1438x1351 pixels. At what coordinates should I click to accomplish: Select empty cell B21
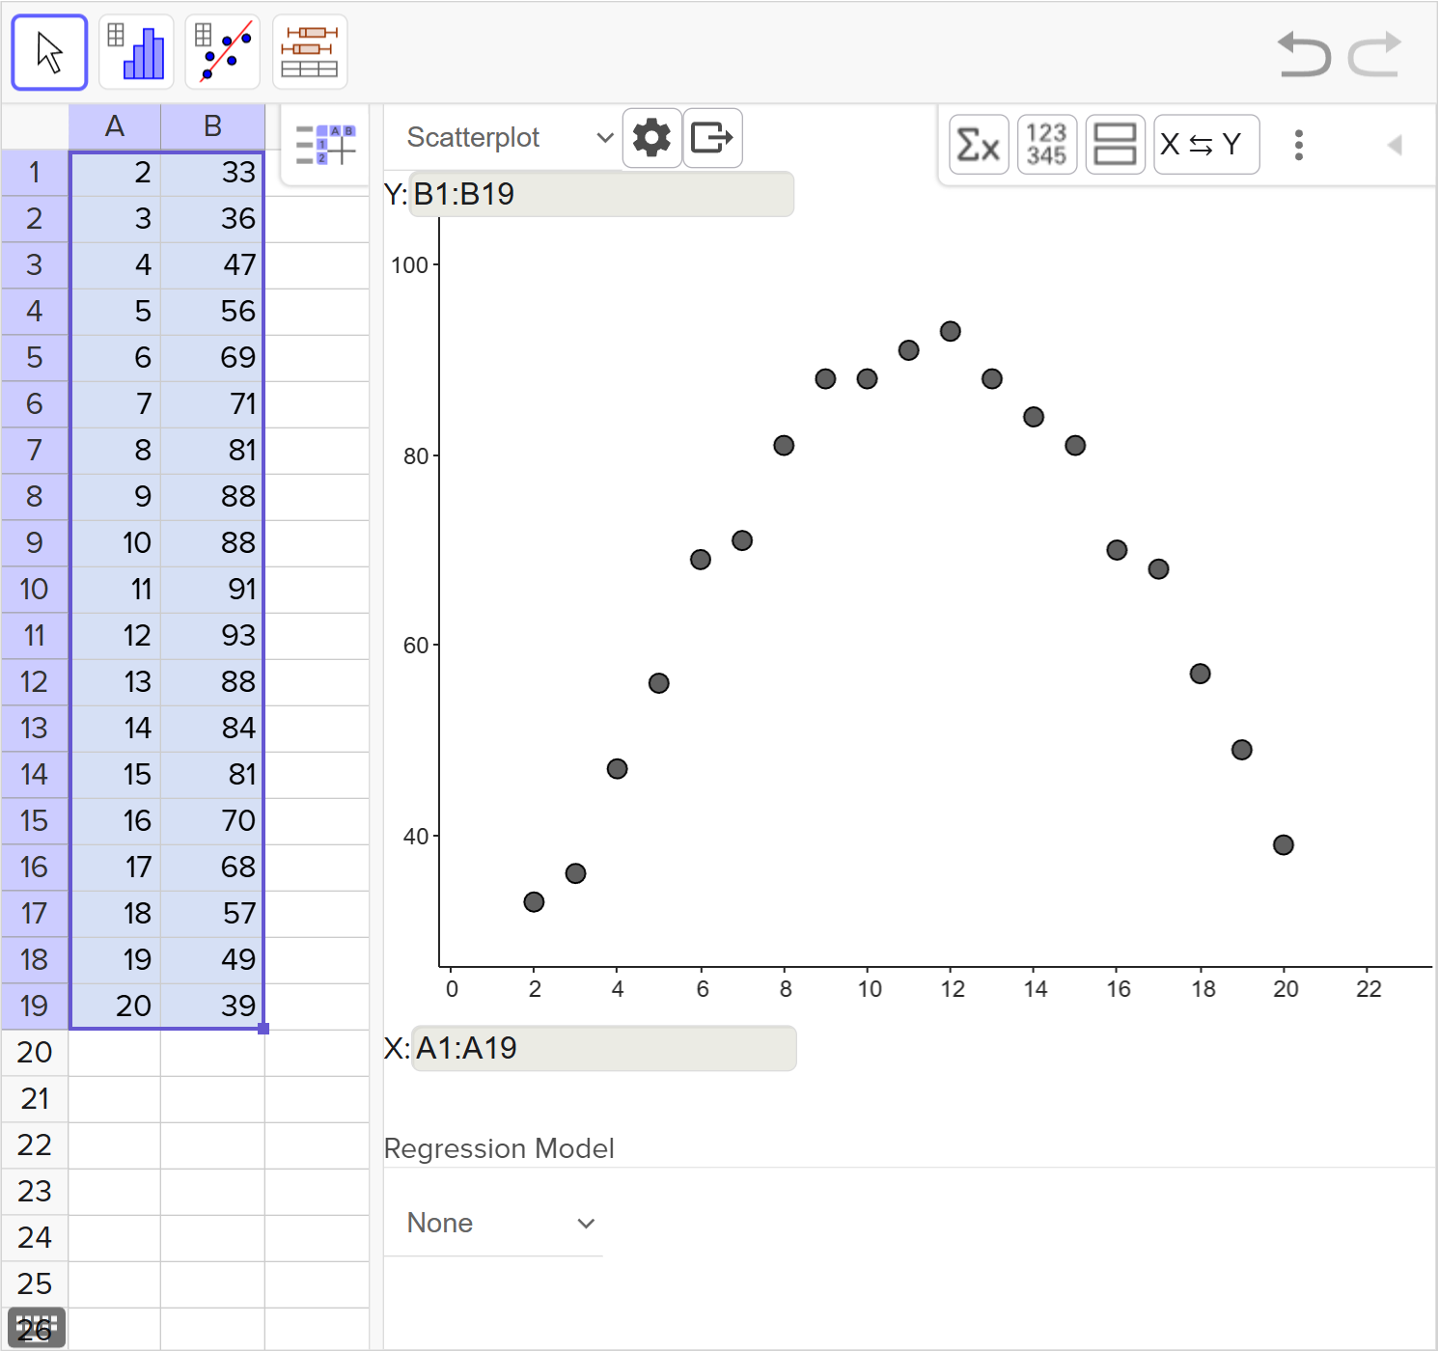[212, 1099]
